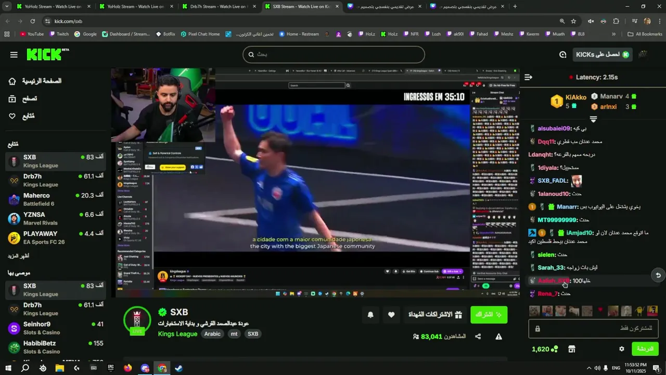
Task: Open the Kick hamburger sidebar menu
Action: tap(14, 55)
